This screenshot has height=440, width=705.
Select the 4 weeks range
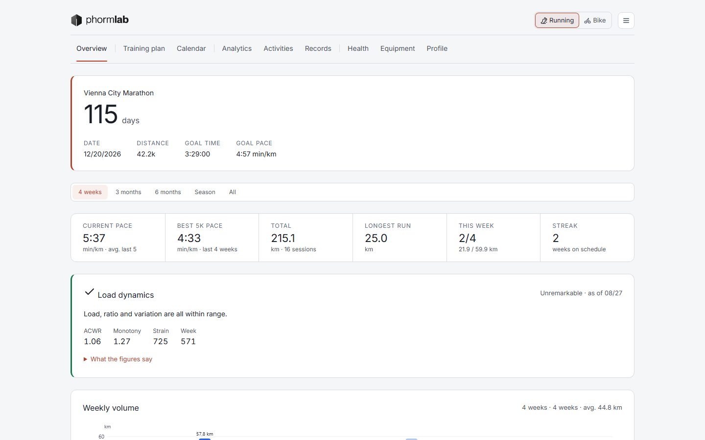[x=90, y=192]
